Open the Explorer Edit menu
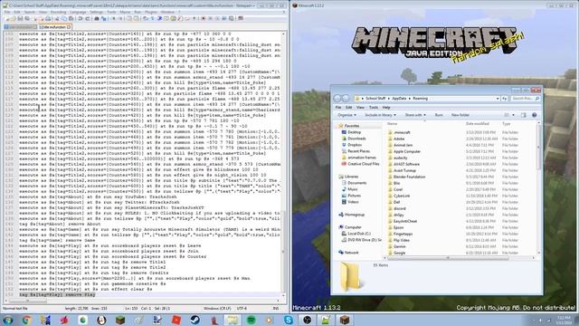This screenshot has width=579, height=326. point(348,107)
